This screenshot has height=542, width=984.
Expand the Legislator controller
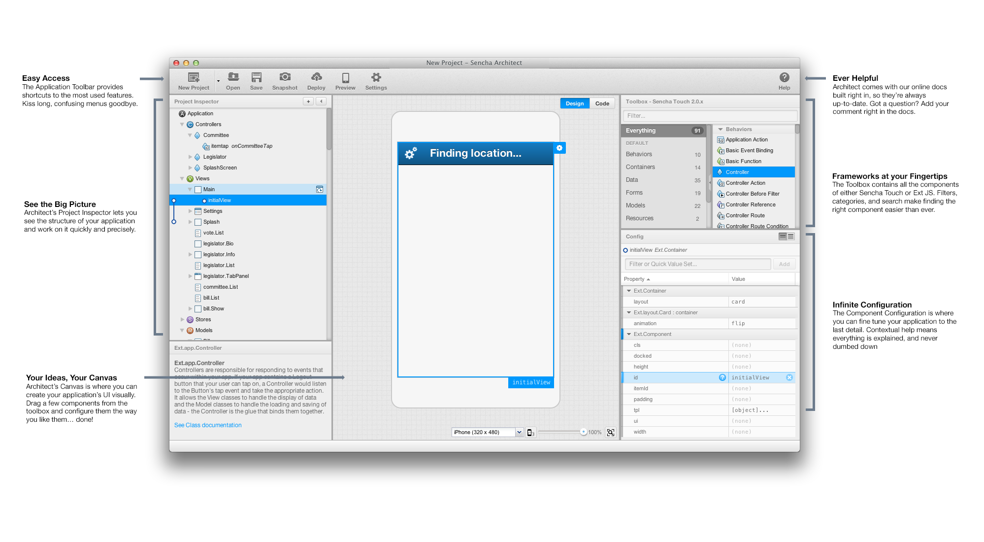pos(190,157)
